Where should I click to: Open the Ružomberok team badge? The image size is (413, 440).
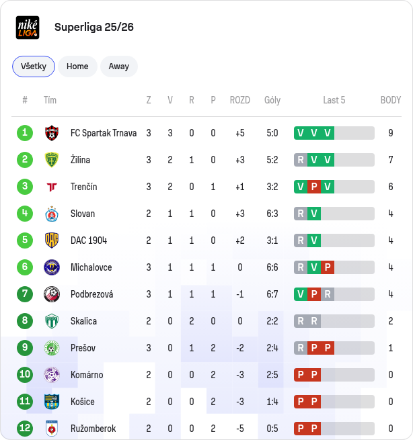pyautogui.click(x=52, y=428)
